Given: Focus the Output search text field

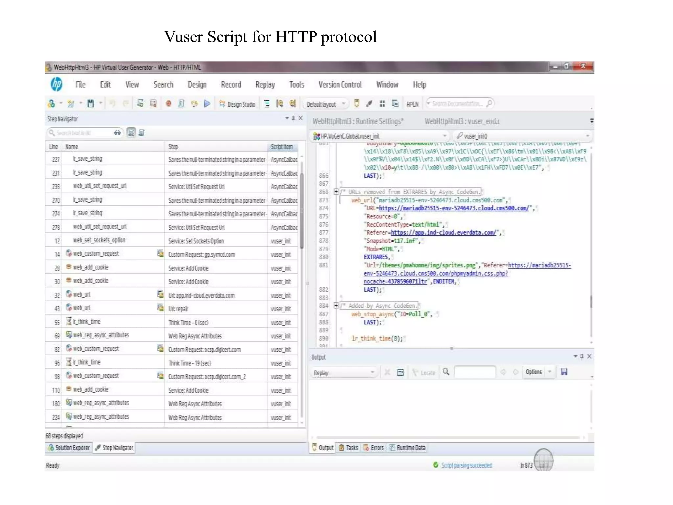Looking at the screenshot, I should click(475, 372).
